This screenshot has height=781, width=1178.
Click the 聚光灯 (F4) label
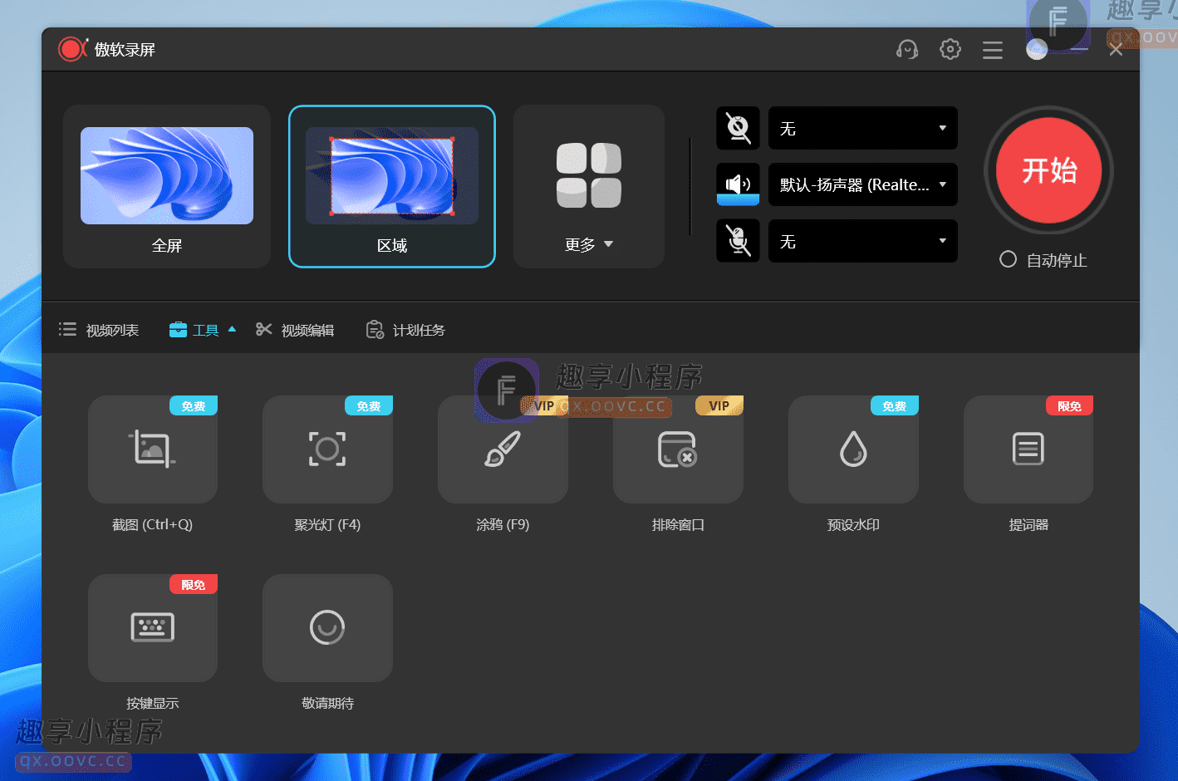tap(327, 525)
